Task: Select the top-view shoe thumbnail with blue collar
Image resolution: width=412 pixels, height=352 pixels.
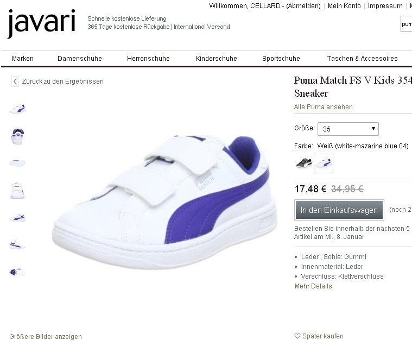Action: pyautogui.click(x=17, y=136)
